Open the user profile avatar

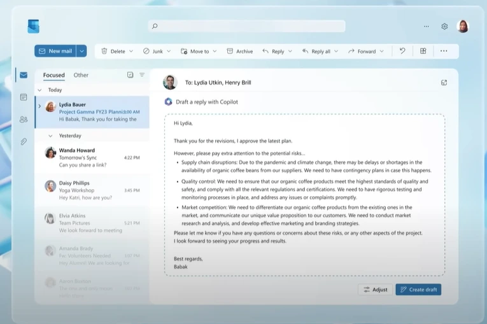462,26
